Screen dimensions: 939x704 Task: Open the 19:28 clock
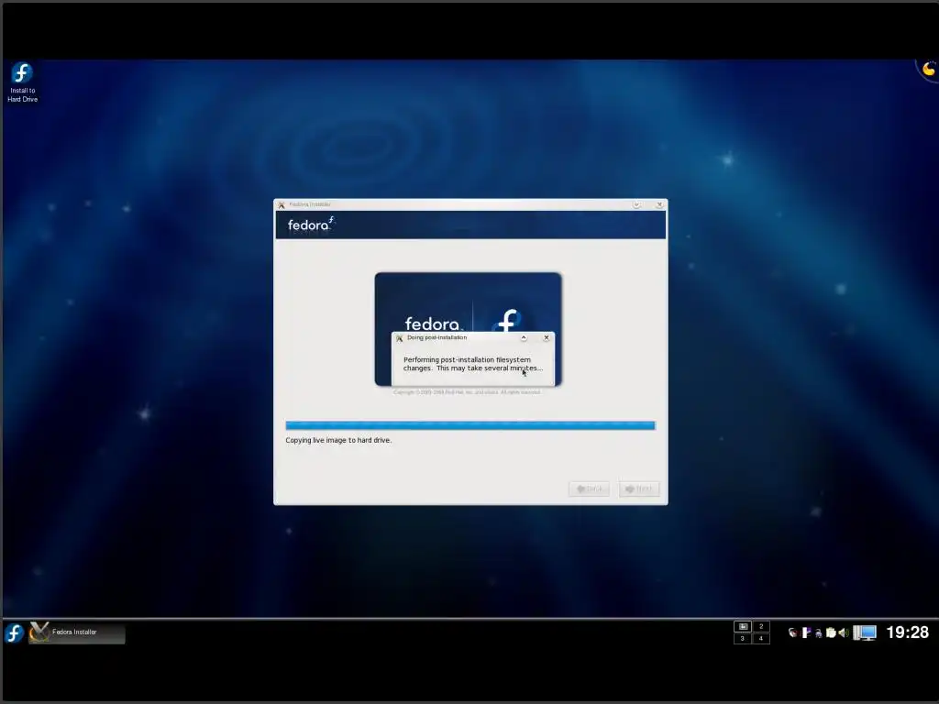click(x=907, y=632)
